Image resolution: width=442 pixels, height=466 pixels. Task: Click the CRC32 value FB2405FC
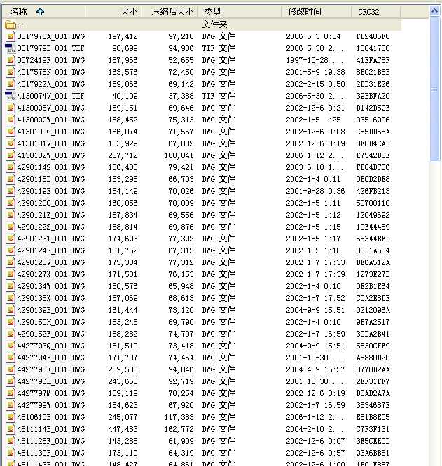[x=373, y=36]
